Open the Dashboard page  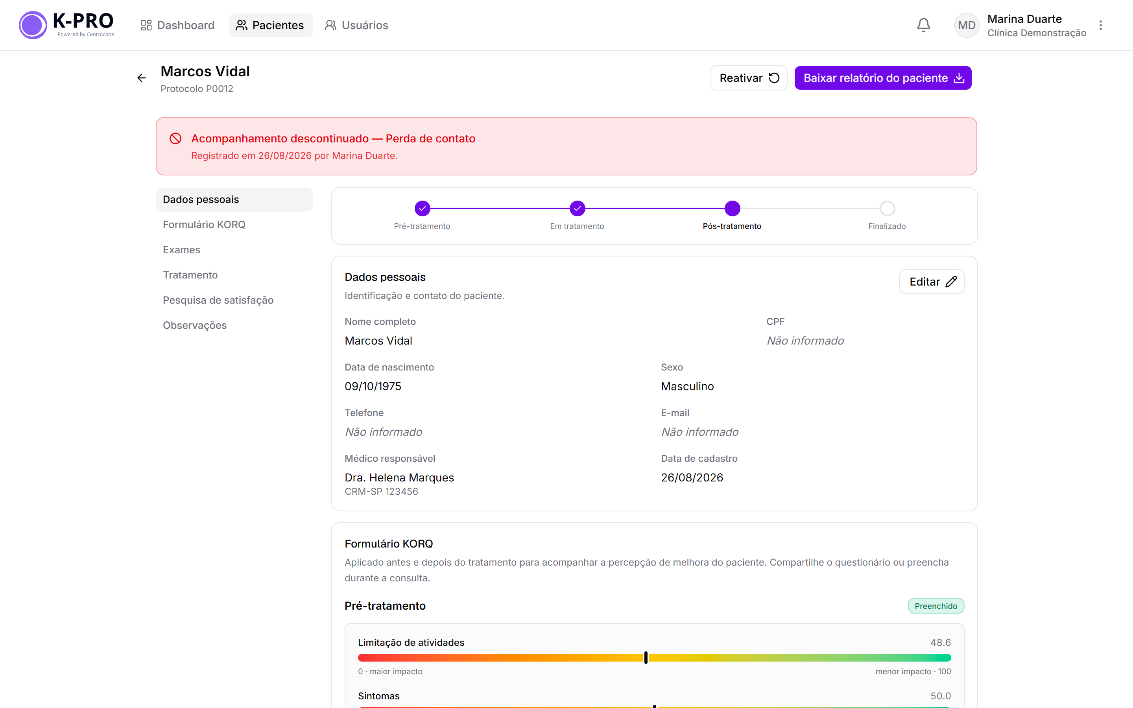pos(178,25)
